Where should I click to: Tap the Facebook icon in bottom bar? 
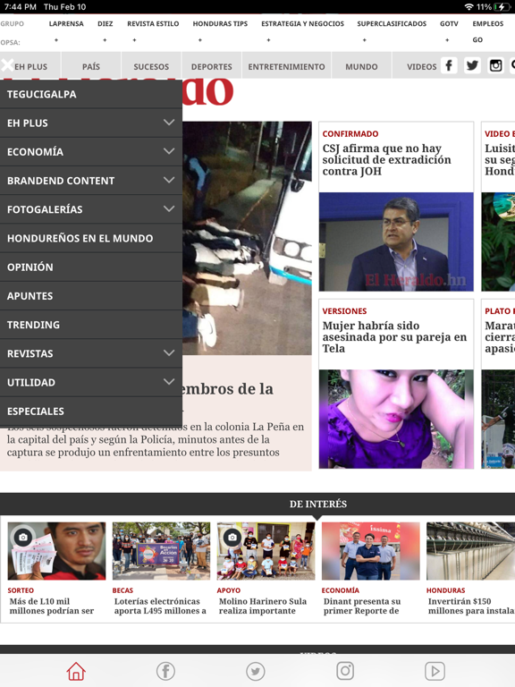coord(165,671)
